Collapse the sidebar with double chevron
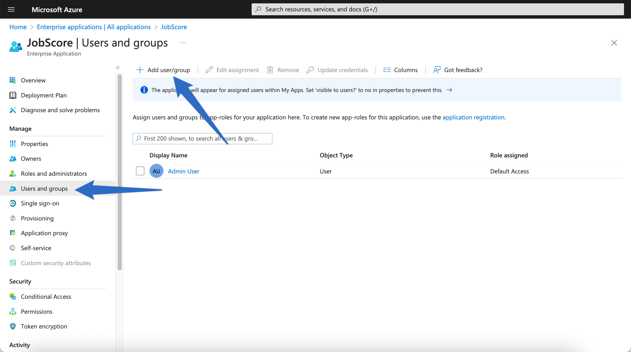This screenshot has height=352, width=631. click(118, 67)
